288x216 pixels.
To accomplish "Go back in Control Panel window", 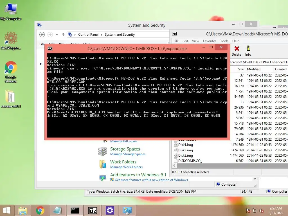I will (x=42, y=35).
